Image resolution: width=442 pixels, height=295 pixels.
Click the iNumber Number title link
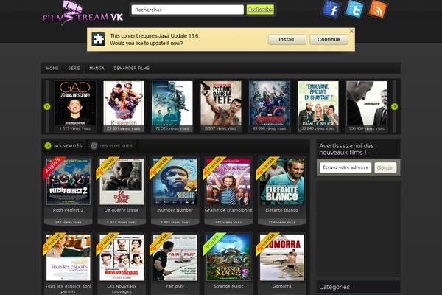pyautogui.click(x=175, y=210)
